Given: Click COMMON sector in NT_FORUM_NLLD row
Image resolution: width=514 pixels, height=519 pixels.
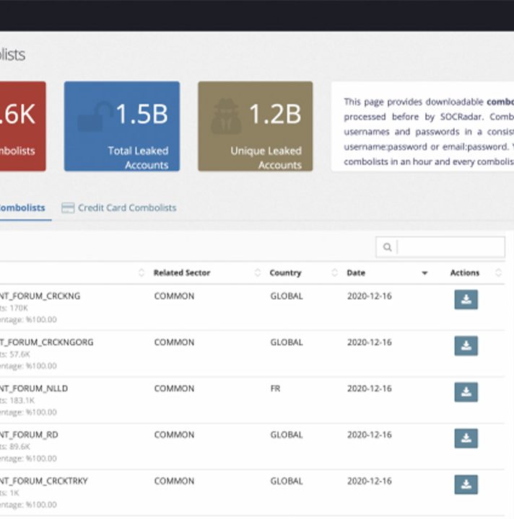Looking at the screenshot, I should pos(174,389).
